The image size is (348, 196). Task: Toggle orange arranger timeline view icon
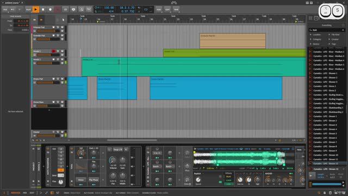click(41, 20)
